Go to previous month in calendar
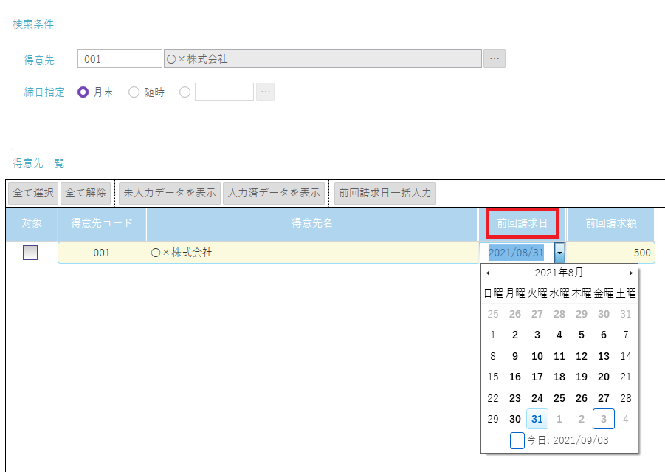 pyautogui.click(x=488, y=273)
